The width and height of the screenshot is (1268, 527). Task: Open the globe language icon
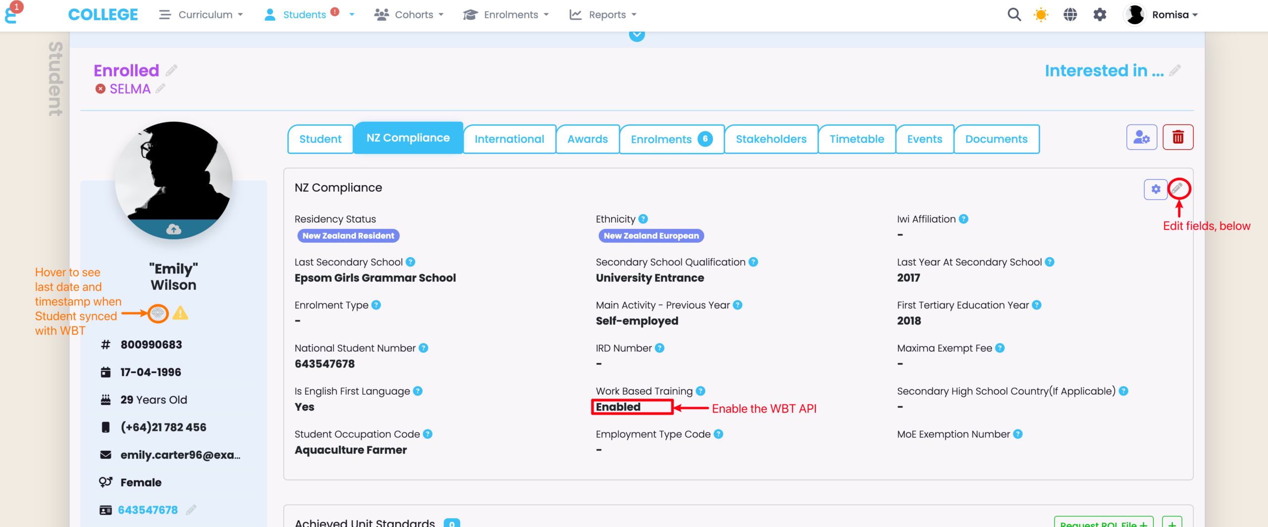pos(1070,15)
